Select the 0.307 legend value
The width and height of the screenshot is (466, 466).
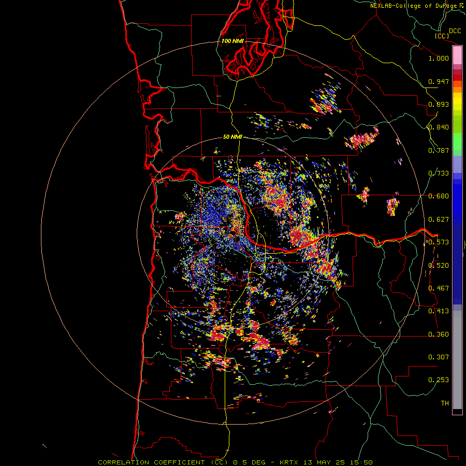click(x=439, y=357)
